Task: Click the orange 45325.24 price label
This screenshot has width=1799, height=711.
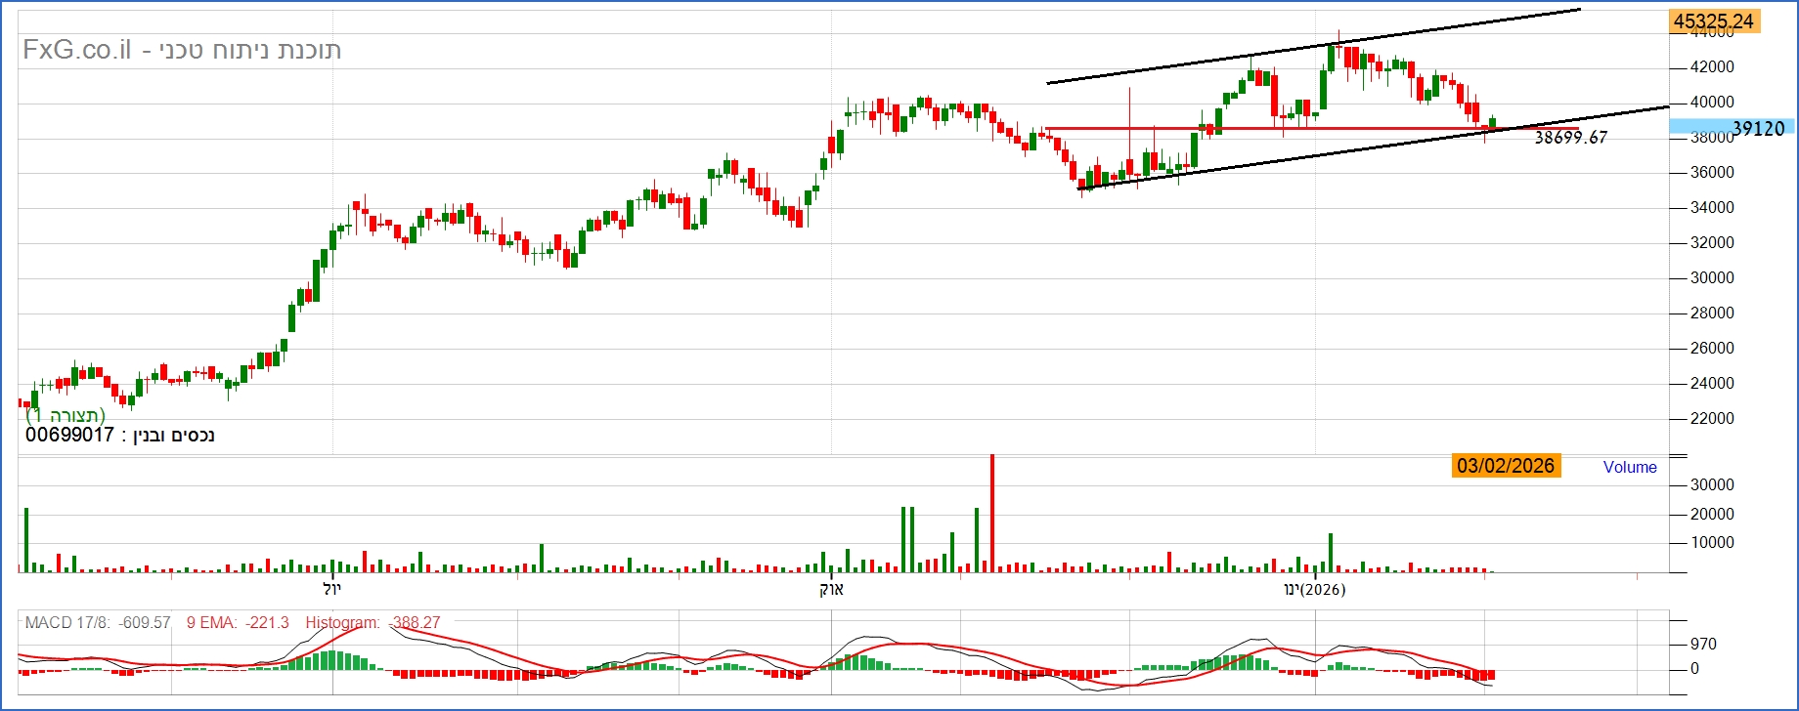Action: click(x=1714, y=21)
